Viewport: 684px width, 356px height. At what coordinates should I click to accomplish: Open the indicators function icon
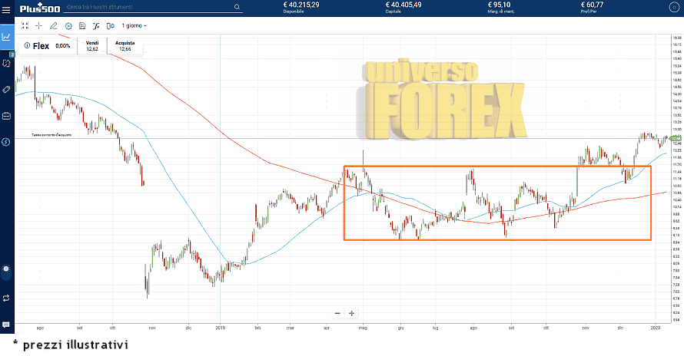click(96, 25)
